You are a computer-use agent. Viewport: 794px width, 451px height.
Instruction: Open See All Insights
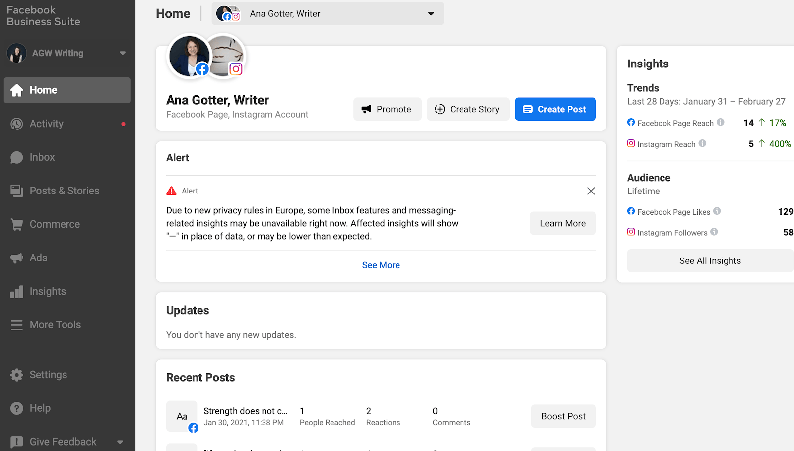(709, 260)
